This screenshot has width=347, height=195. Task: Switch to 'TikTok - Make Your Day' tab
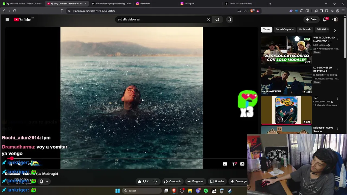coord(245,4)
